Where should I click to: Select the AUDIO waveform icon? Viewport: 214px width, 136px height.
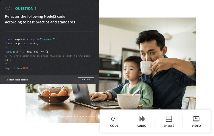142,119
